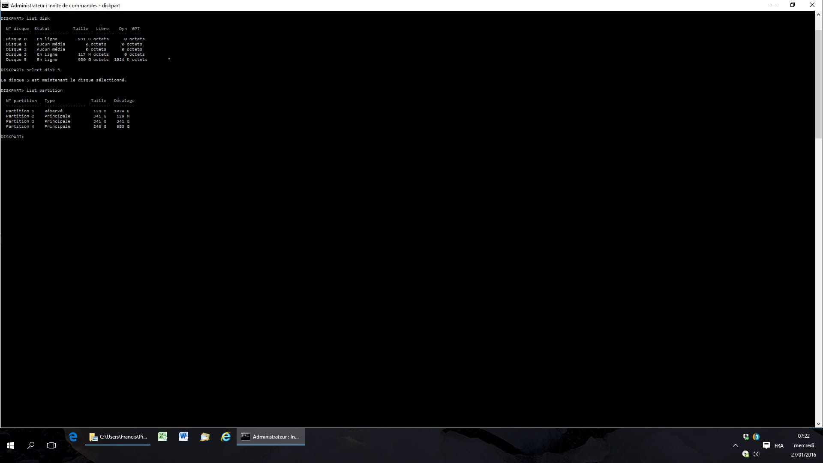
Task: Open Windows Live Mail taskbar icon
Action: [205, 437]
